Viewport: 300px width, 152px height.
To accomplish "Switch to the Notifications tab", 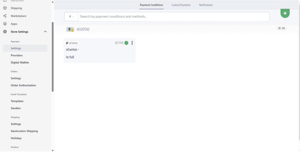I will [x=206, y=5].
